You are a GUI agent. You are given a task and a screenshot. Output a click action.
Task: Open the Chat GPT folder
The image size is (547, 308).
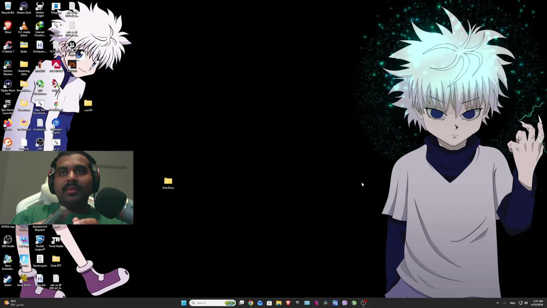[56, 261]
